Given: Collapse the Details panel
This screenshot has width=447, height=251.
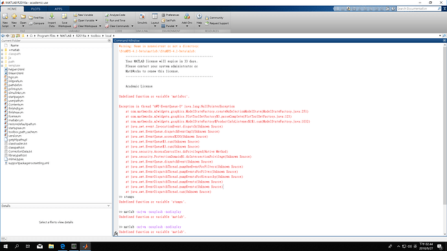Looking at the screenshot, I should pyautogui.click(x=108, y=206).
